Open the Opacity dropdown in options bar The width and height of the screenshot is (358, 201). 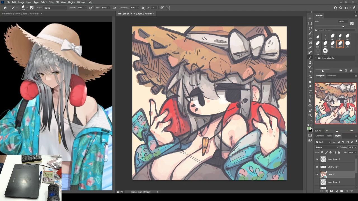[86, 8]
